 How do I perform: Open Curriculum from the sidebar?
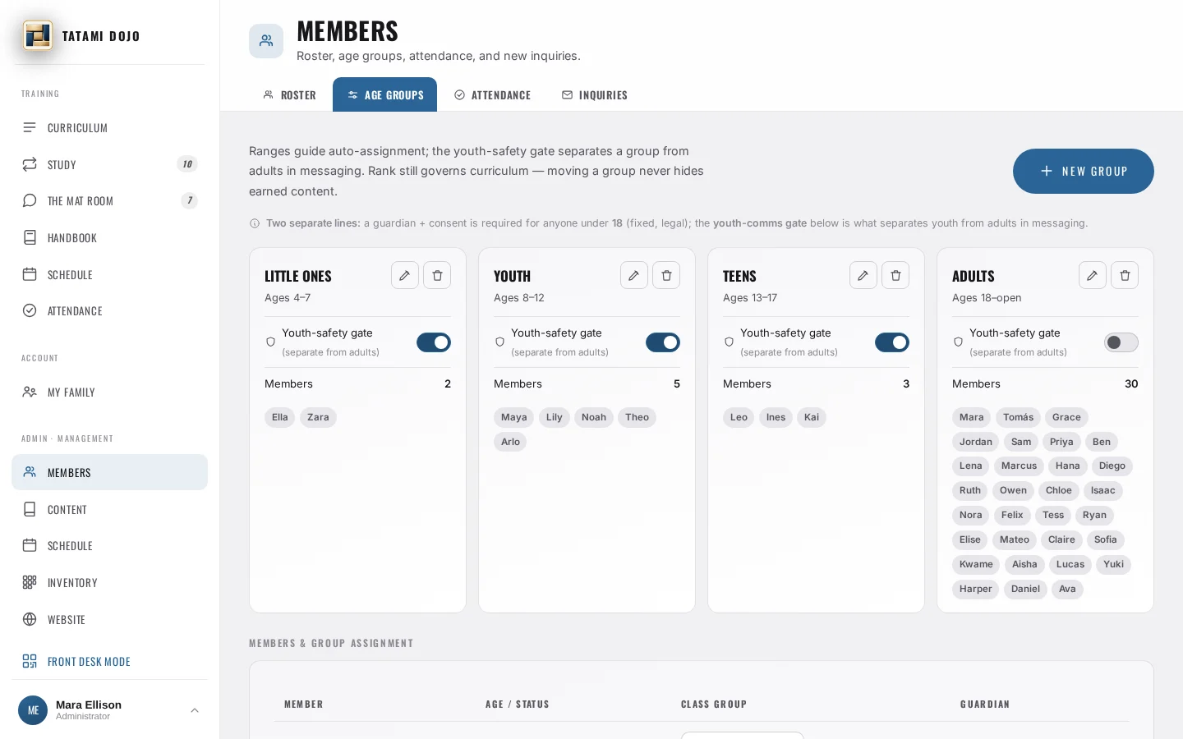click(x=109, y=127)
